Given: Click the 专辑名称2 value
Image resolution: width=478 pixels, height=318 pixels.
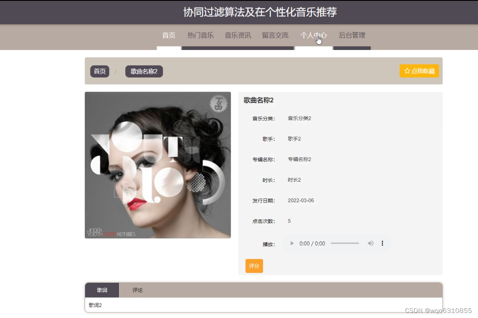Looking at the screenshot, I should pos(299,159).
